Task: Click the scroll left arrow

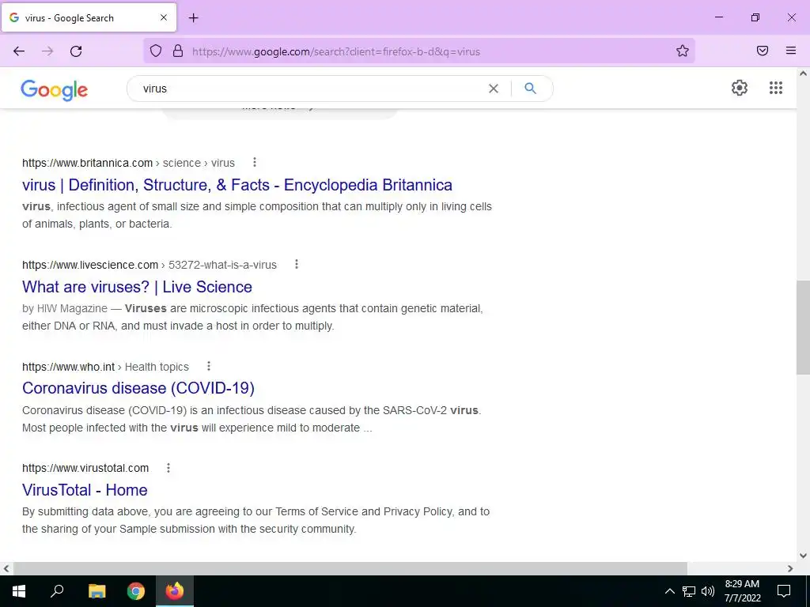Action: point(6,568)
